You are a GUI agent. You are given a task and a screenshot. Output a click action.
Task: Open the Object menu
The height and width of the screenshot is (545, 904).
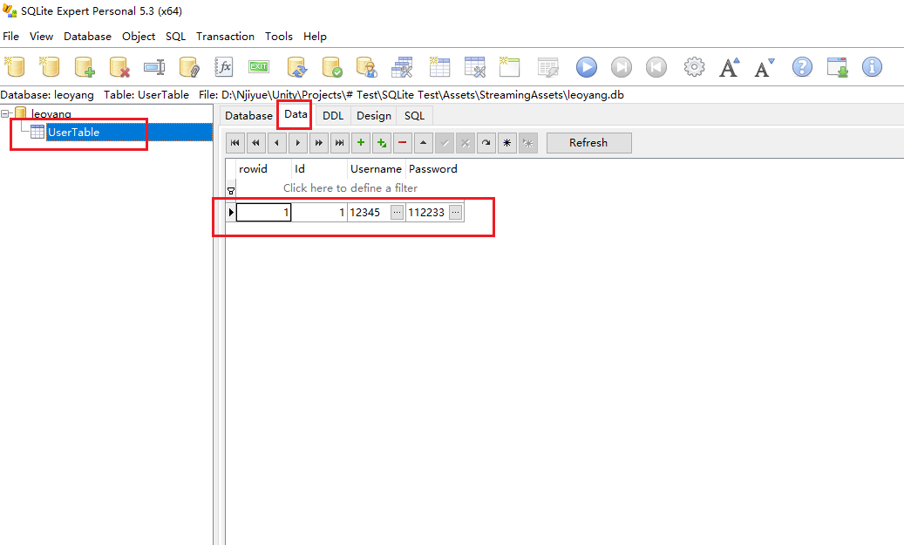click(x=139, y=37)
